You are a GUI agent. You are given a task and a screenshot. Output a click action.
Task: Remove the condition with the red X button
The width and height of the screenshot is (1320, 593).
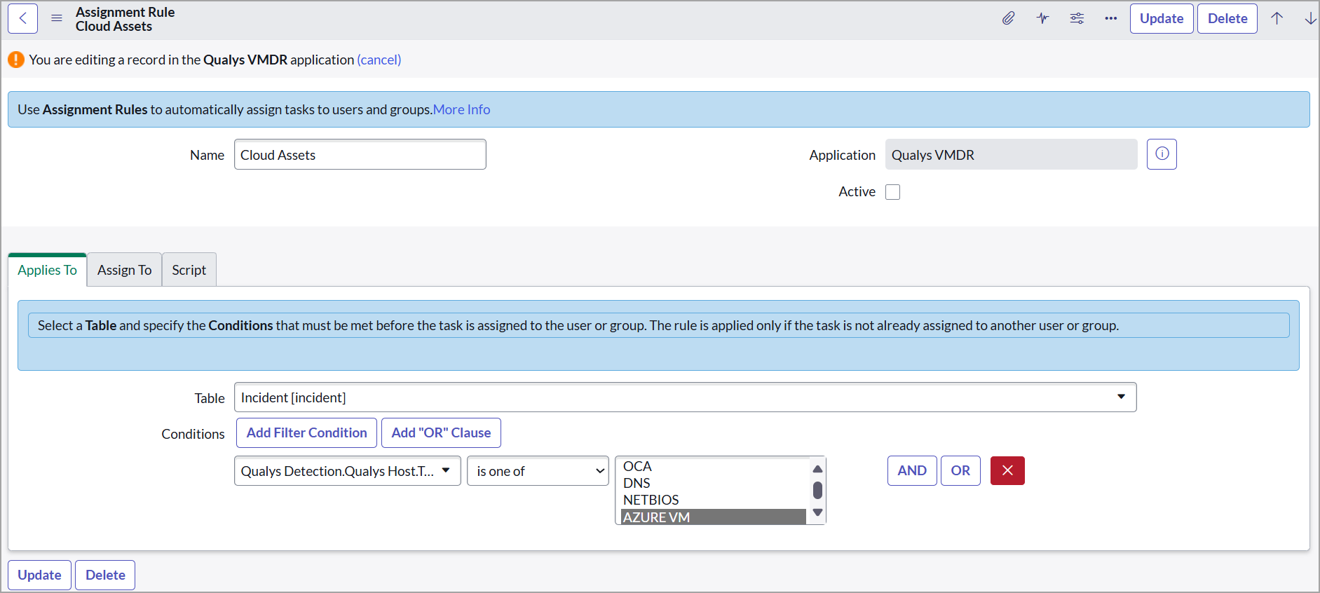pos(1007,470)
